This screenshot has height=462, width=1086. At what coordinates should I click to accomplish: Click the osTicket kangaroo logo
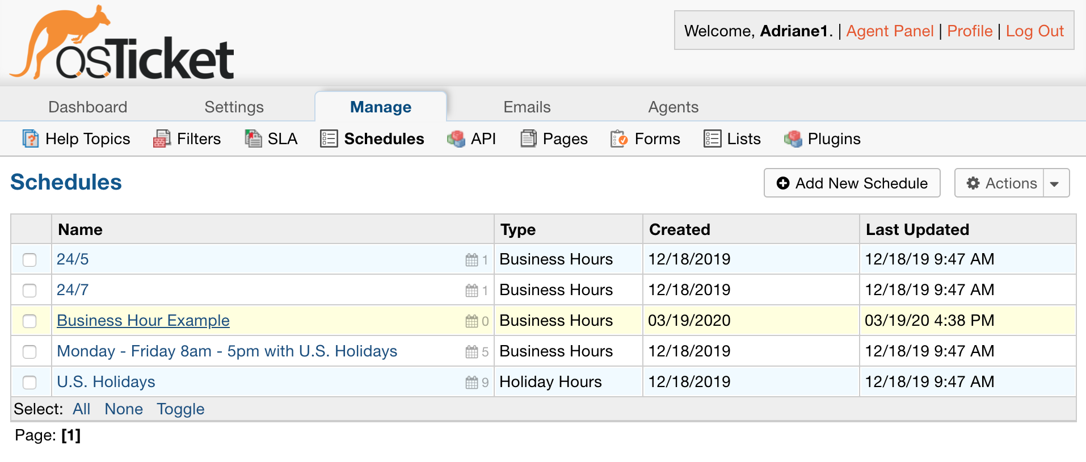tap(121, 43)
